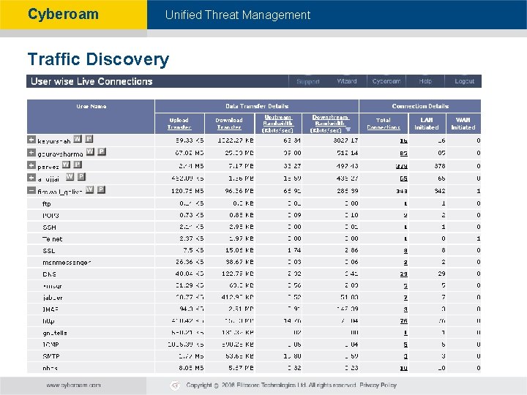Click the User wise Live Connections title
Screen dimensions: 527x395
[91, 81]
